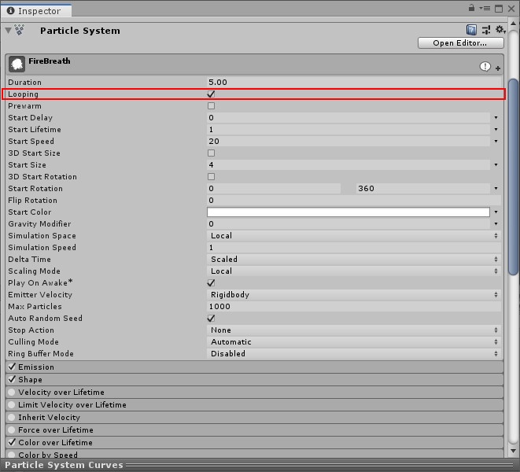Open the Start Size mode dropdown arrow

tap(496, 165)
